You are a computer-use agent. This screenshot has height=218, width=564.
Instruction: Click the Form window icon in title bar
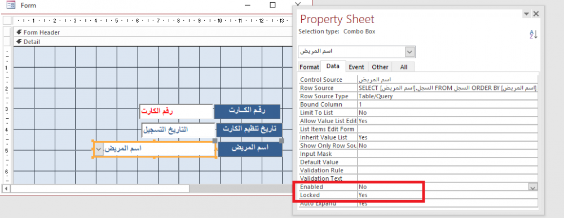(x=11, y=5)
